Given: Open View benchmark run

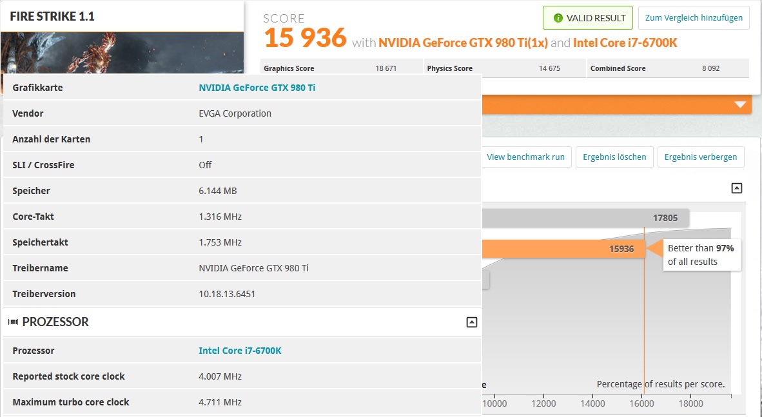Looking at the screenshot, I should tap(526, 157).
